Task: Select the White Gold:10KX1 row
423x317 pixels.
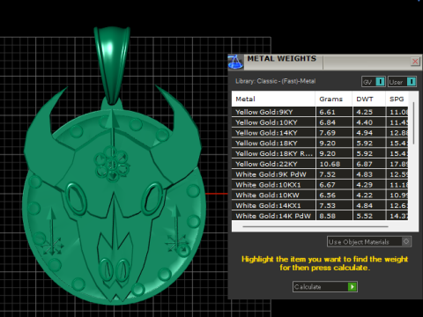Action: pos(320,185)
